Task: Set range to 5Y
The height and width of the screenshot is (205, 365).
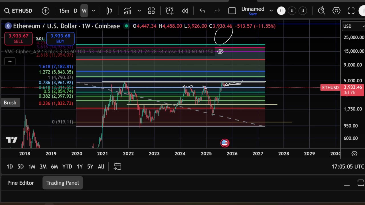Action: [x=90, y=167]
